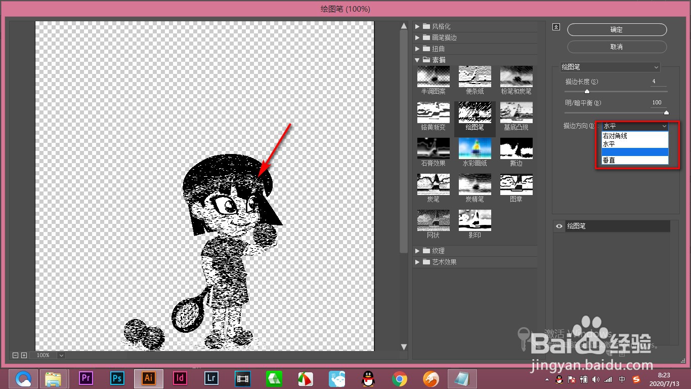Select the 绘图笔 effect layer row
The height and width of the screenshot is (389, 691).
tap(612, 226)
